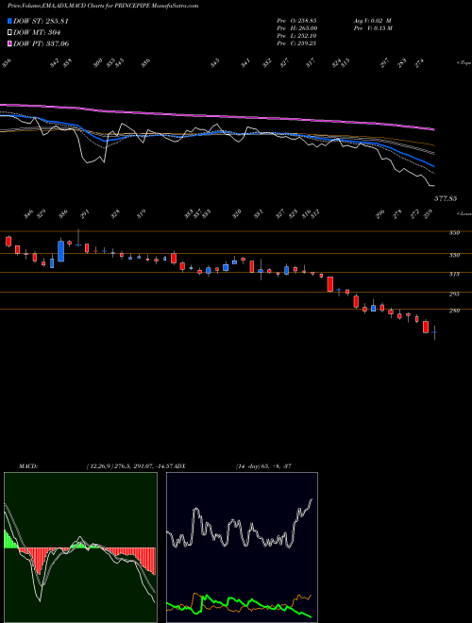Click the 313 price level label

pos(454,274)
